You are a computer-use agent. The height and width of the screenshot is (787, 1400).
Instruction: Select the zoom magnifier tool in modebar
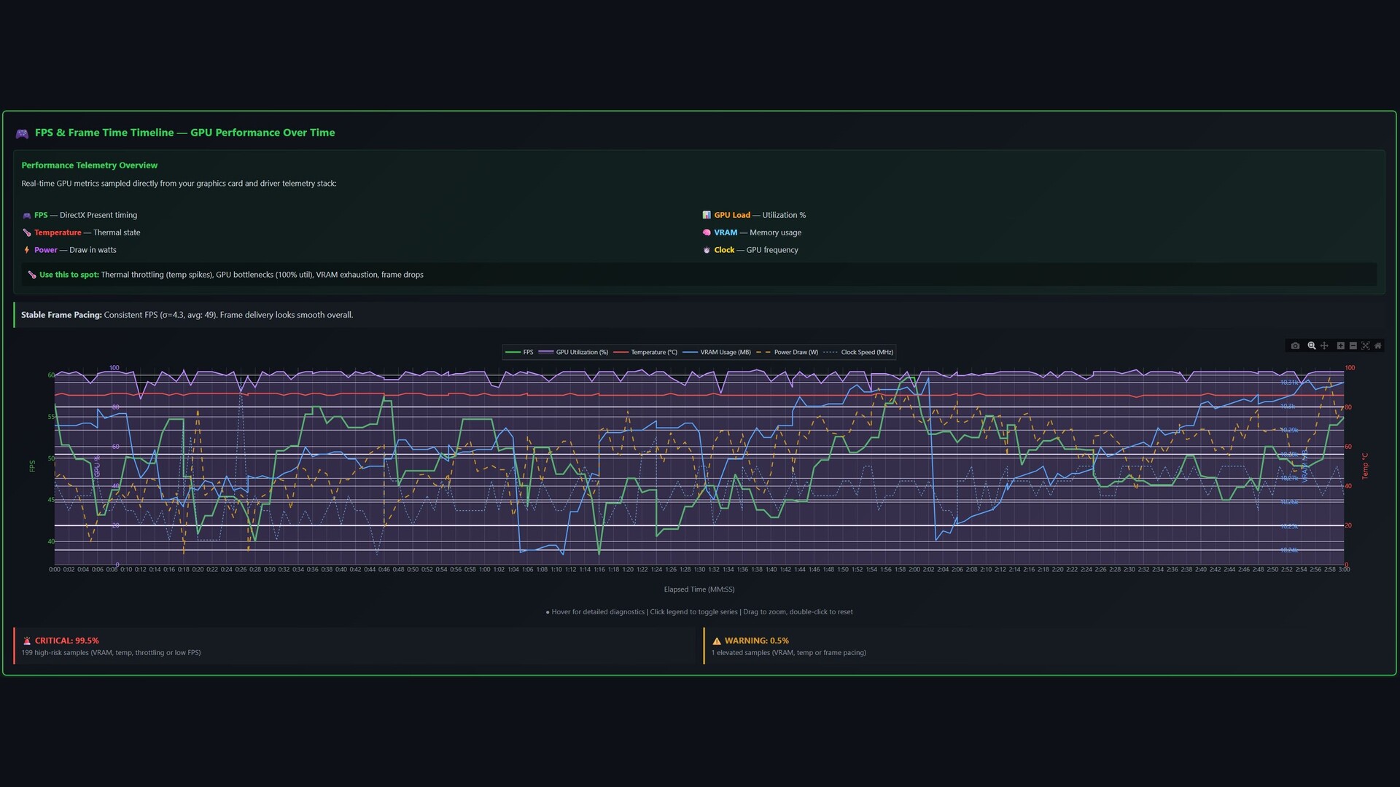pyautogui.click(x=1312, y=346)
